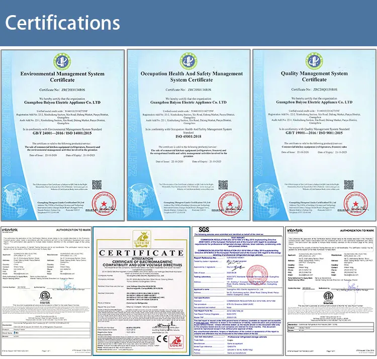Viewport: 377px width, 359px height.
Task: Click the "Quality Management System Certificate" title
Action: click(314, 76)
